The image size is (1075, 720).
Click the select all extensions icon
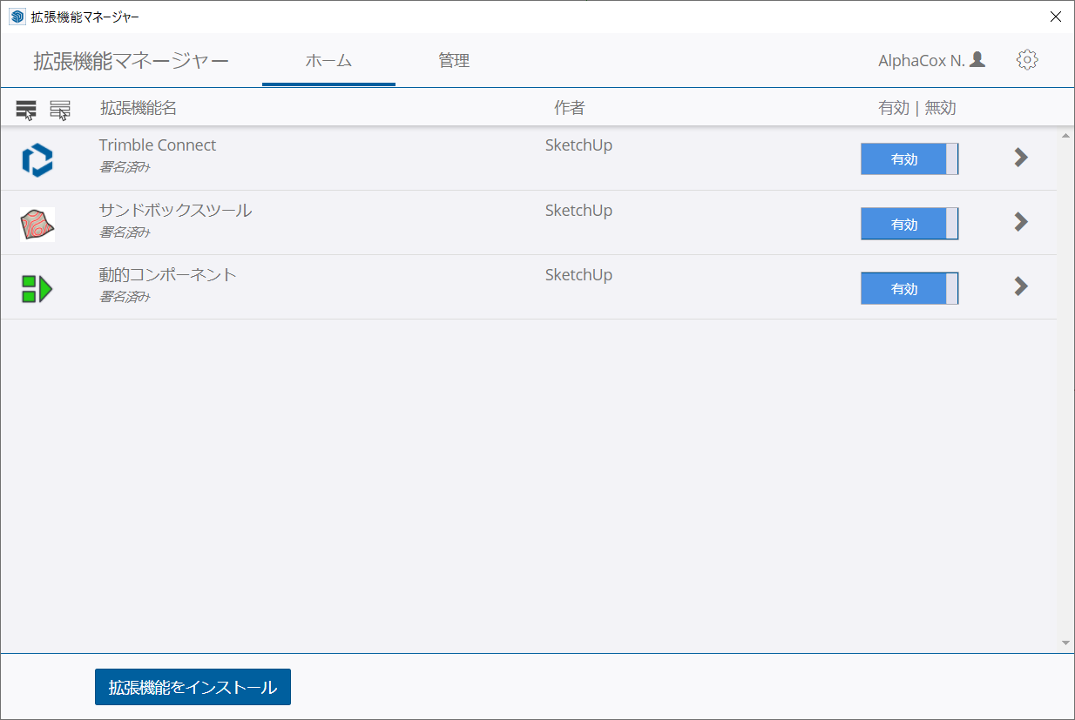point(26,110)
